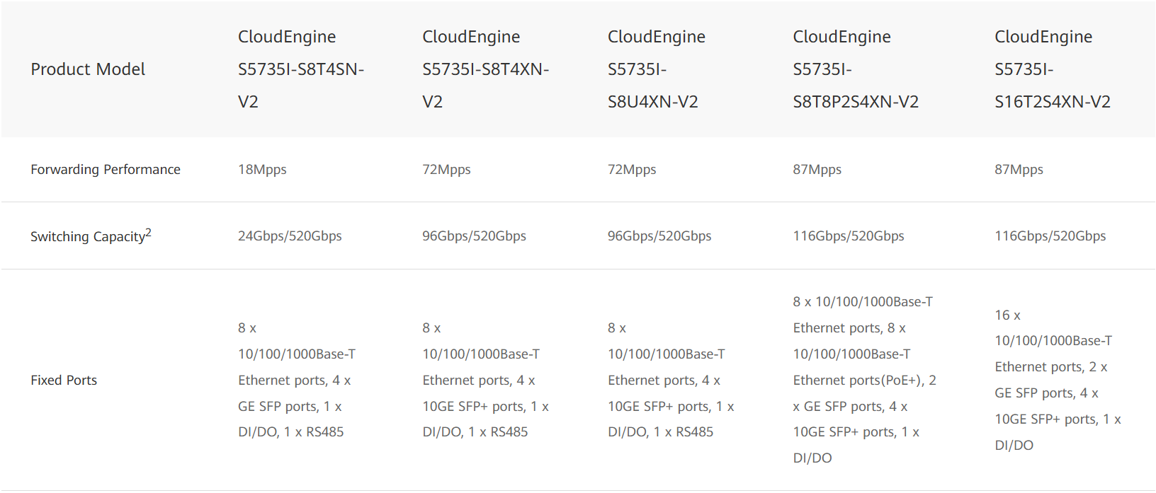Viewport: 1156px width, 493px height.
Task: Select the S5735I-S8T4XN-V2 column header
Action: pyautogui.click(x=485, y=69)
